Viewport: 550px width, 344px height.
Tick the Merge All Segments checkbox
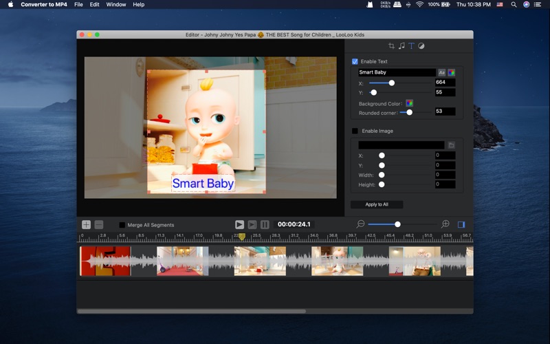pyautogui.click(x=122, y=225)
